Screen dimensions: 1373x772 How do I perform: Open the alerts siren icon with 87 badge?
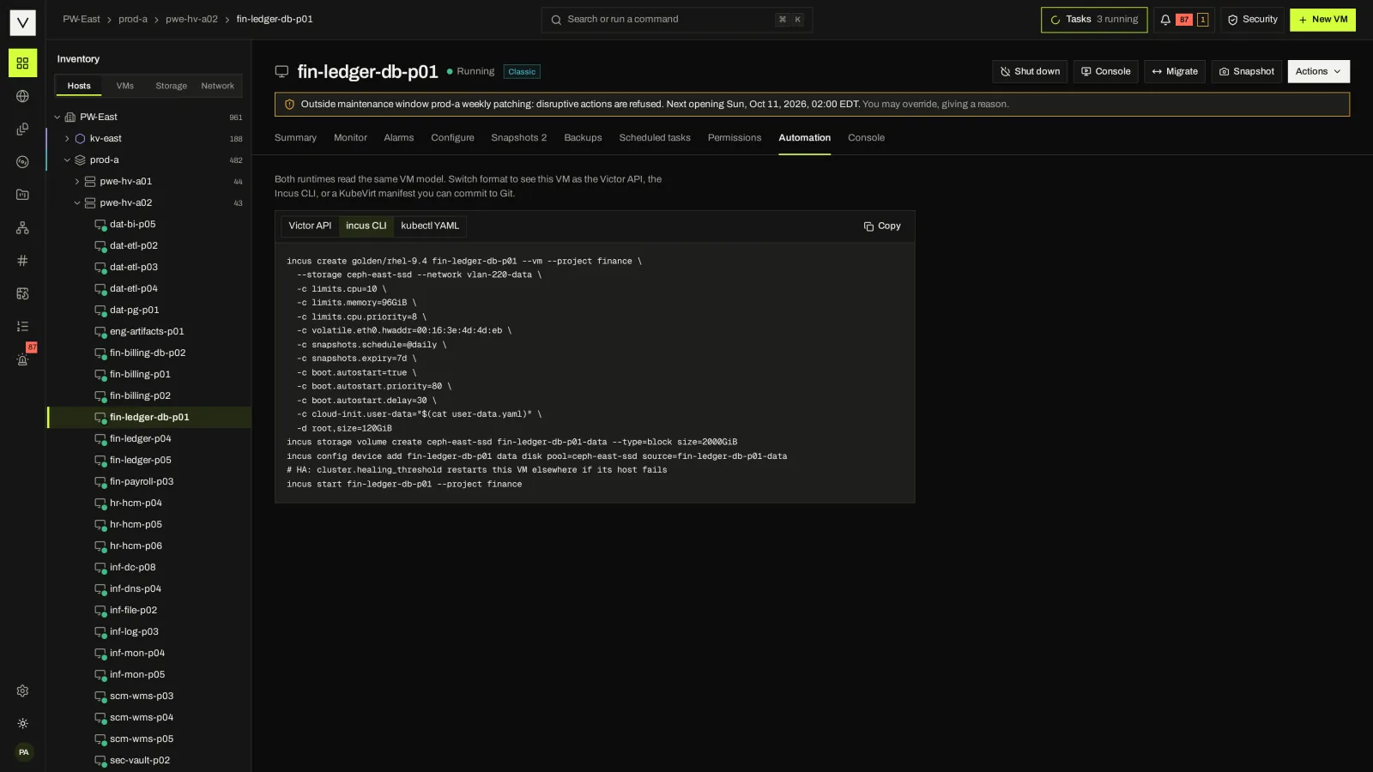click(22, 359)
